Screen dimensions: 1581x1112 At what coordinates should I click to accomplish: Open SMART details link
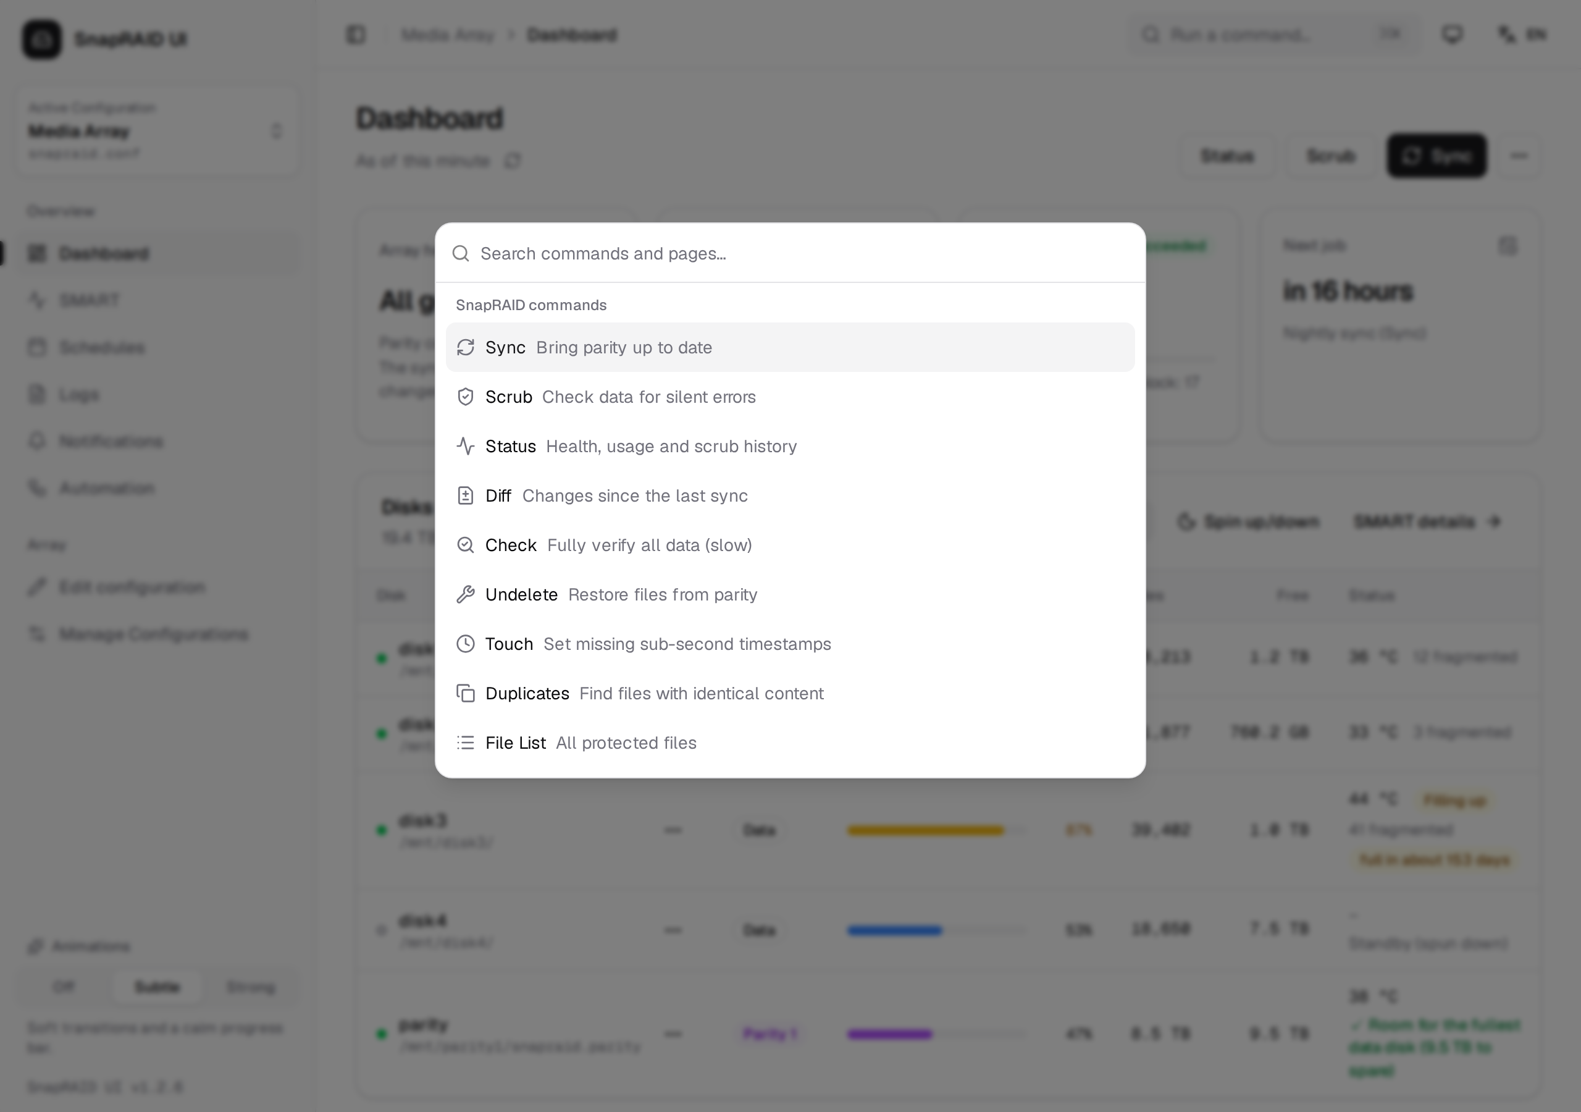(x=1427, y=521)
